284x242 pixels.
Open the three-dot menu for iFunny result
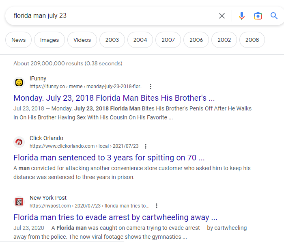point(151,86)
